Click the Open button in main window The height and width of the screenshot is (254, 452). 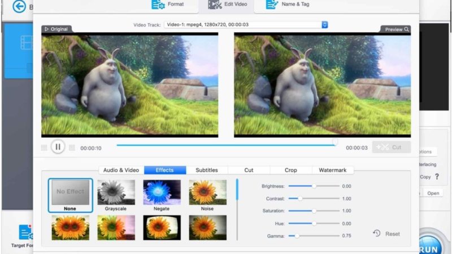pyautogui.click(x=433, y=193)
